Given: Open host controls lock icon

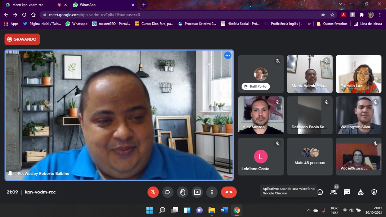Looking at the screenshot, I should (x=374, y=192).
